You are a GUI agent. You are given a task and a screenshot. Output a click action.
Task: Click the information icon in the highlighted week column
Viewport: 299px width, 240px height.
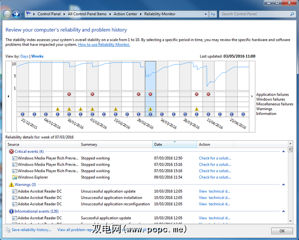150,114
